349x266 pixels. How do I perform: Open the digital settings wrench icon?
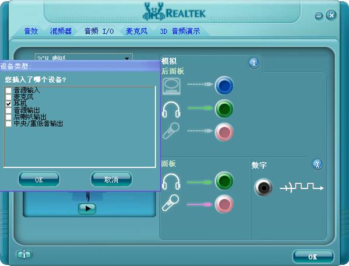coord(318,164)
